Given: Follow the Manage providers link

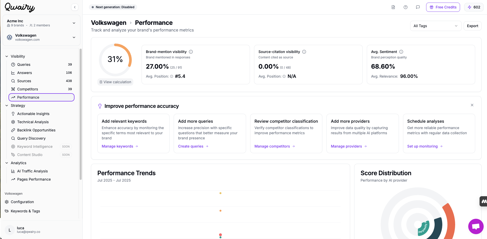Looking at the screenshot, I should pyautogui.click(x=349, y=146).
